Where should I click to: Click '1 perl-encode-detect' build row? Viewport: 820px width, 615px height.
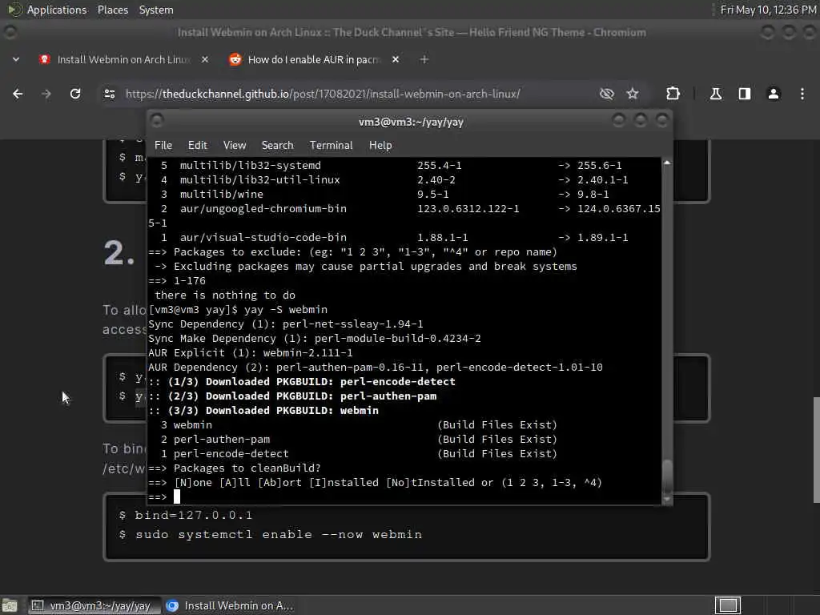pyautogui.click(x=360, y=454)
